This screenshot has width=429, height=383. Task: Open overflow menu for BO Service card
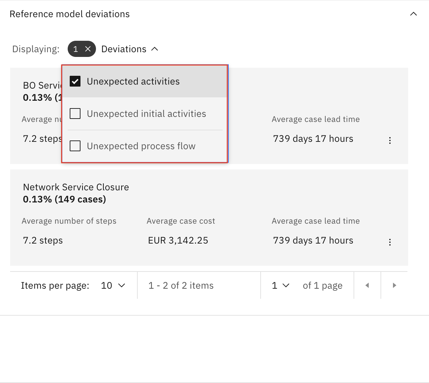click(390, 140)
